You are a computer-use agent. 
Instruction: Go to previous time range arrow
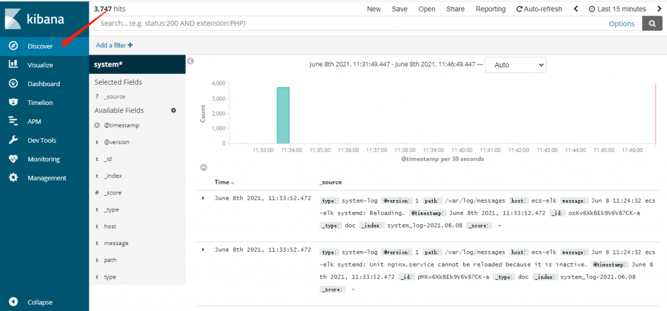(x=576, y=9)
